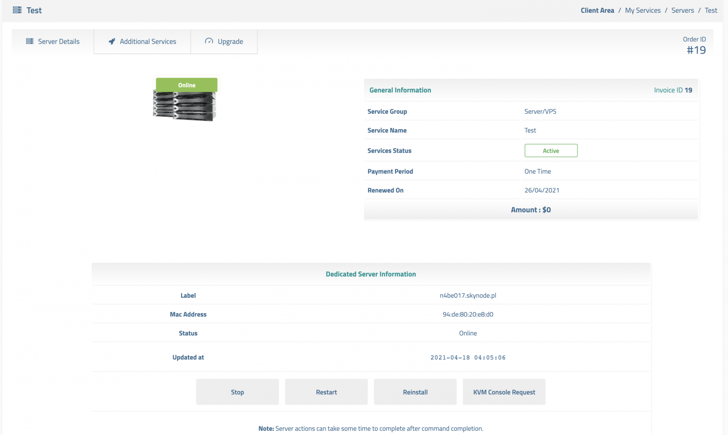Click the Active status badge
The height and width of the screenshot is (435, 728).
coord(551,150)
